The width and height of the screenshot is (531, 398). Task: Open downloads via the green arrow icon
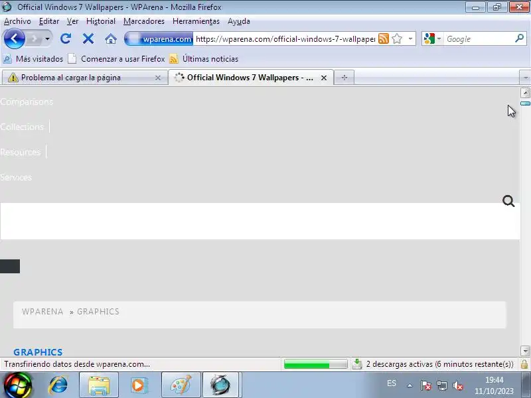click(357, 364)
